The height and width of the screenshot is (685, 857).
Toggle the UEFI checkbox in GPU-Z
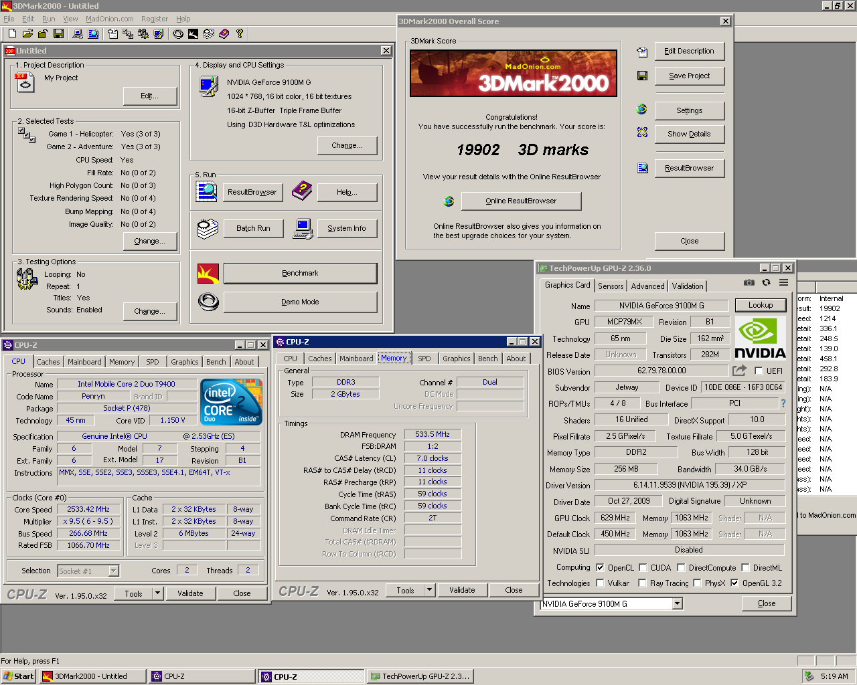pos(759,371)
